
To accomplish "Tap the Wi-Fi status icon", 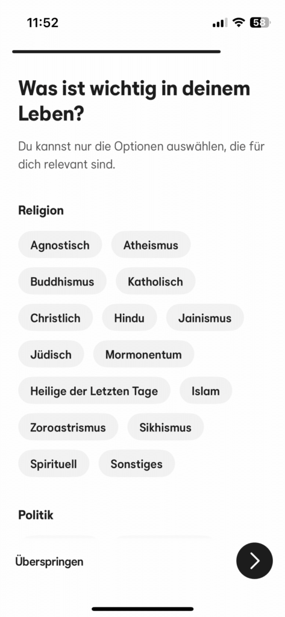I will click(x=238, y=22).
